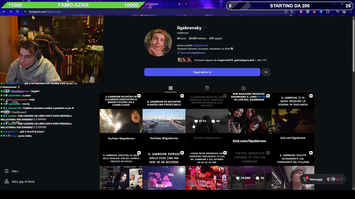
Task: Open post Gabbrone discute col conducente del pullman
Action: click(293, 170)
